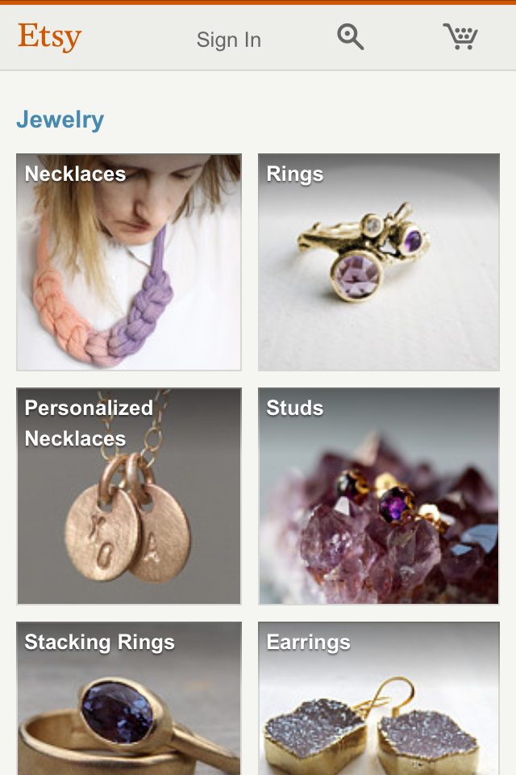Open the Jewelry category heading
This screenshot has height=775, width=516.
60,119
